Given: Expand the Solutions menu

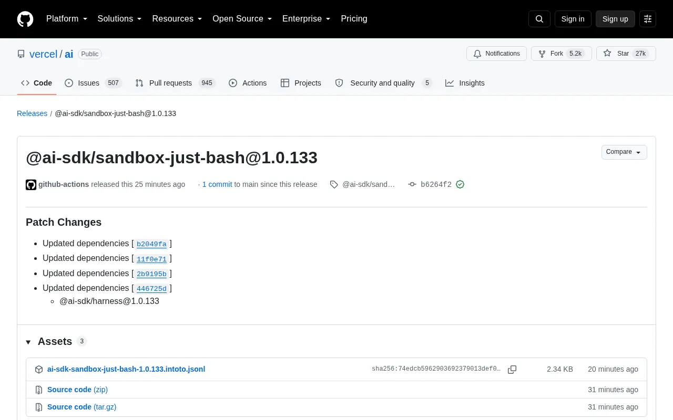Looking at the screenshot, I should (120, 19).
